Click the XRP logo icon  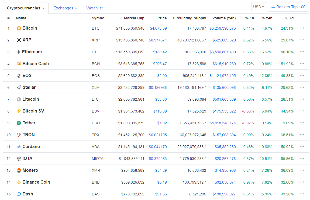[19, 40]
